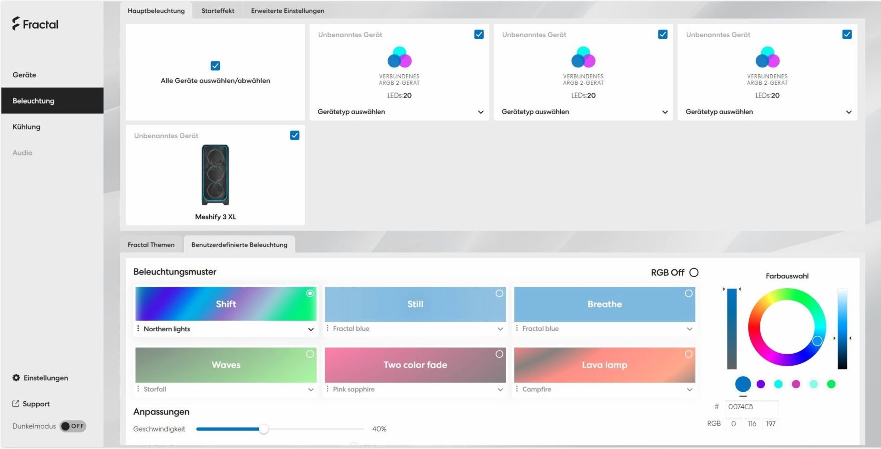Choose the Breathe lighting pattern tile
881x449 pixels.
pyautogui.click(x=605, y=304)
